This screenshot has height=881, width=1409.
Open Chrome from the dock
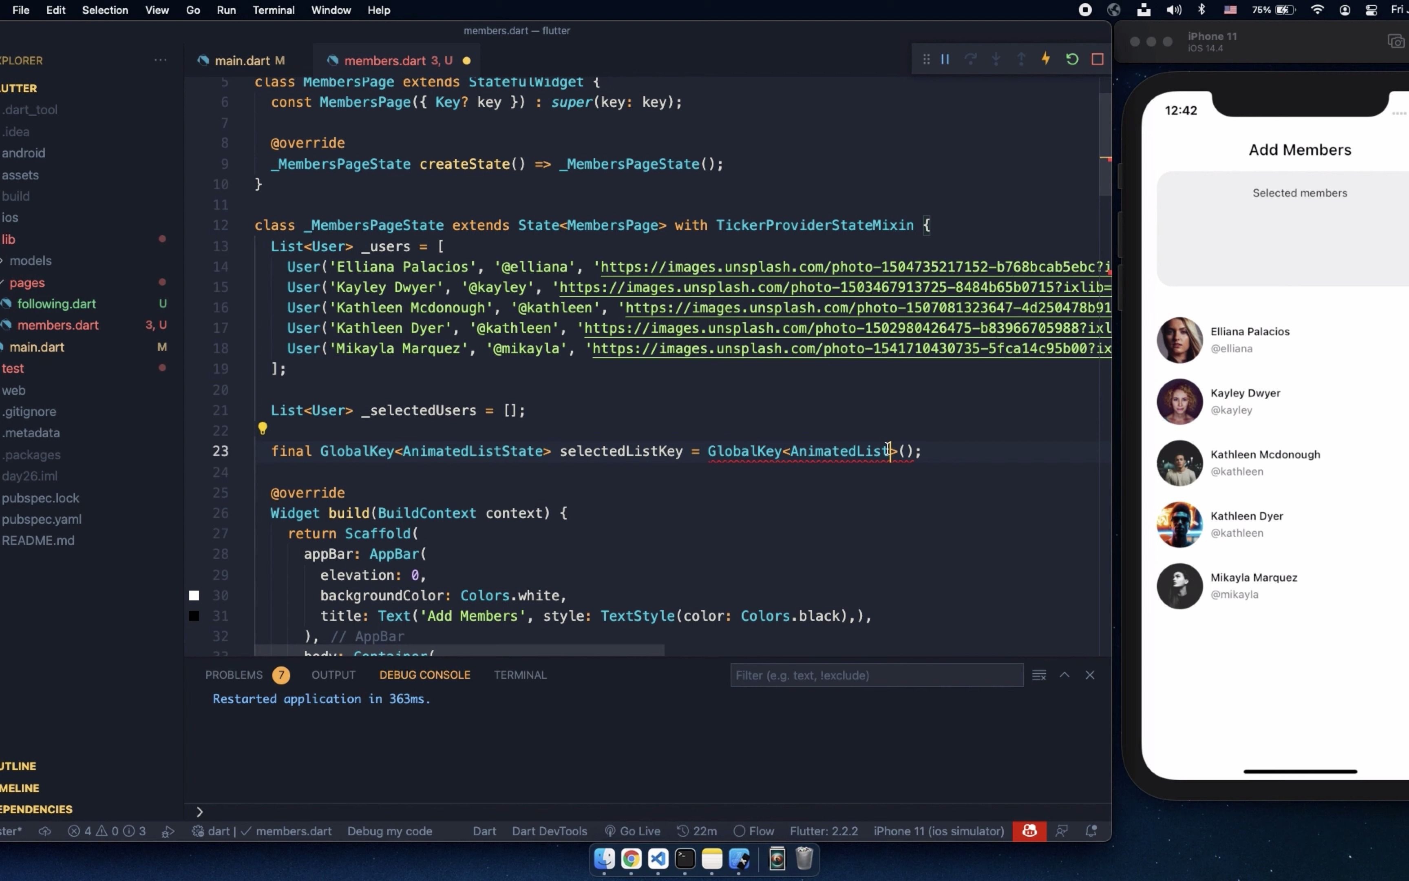pos(631,859)
